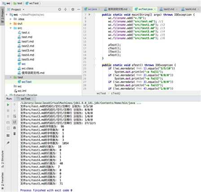Image resolution: width=201 pixels, height=192 pixels.
Task: Expand the out folder
Action: click(x=11, y=24)
